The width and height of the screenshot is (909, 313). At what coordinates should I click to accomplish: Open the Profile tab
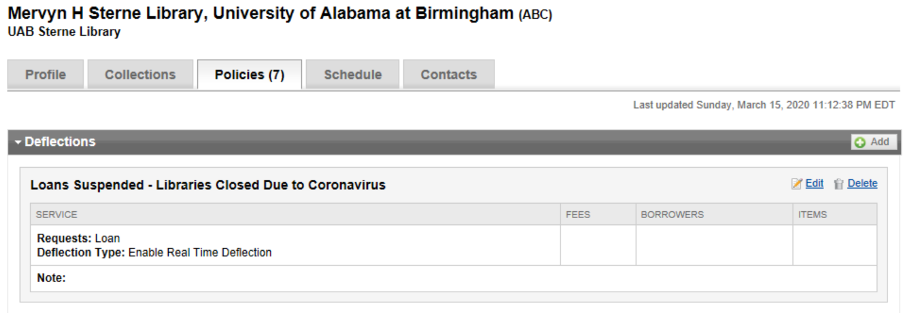point(45,75)
